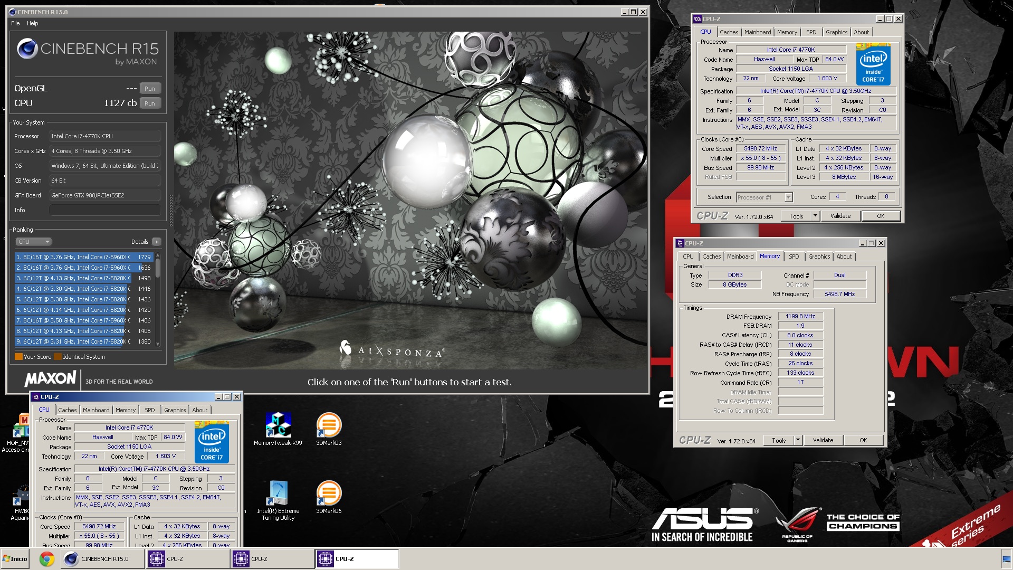Viewport: 1013px width, 570px height.
Task: Click Intel inside logo in bottom CPU-Z window
Action: pos(212,442)
